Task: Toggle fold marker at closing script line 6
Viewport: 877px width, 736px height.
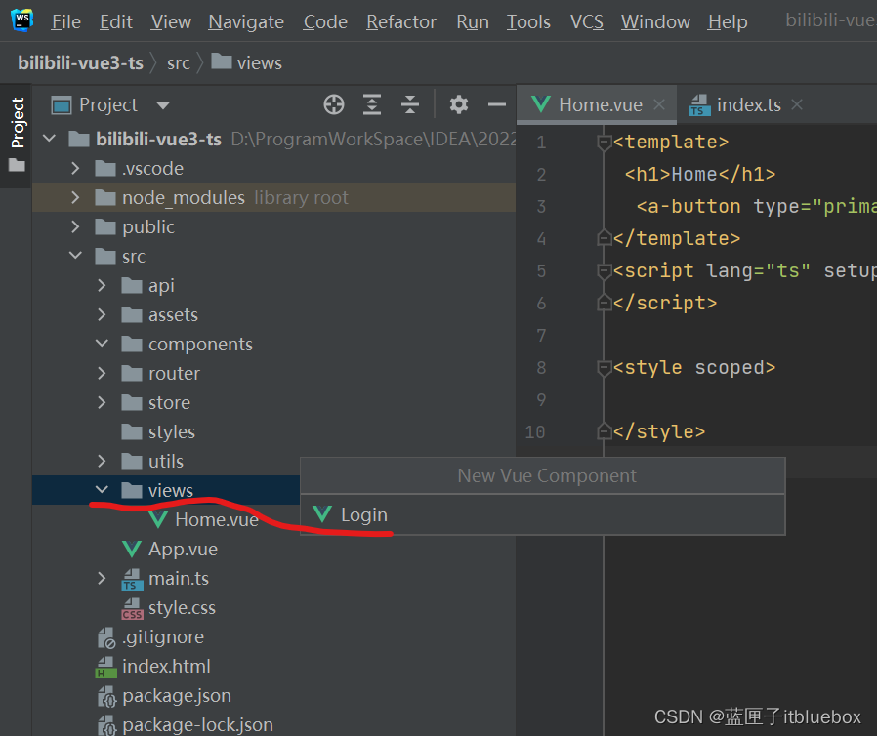Action: tap(604, 303)
